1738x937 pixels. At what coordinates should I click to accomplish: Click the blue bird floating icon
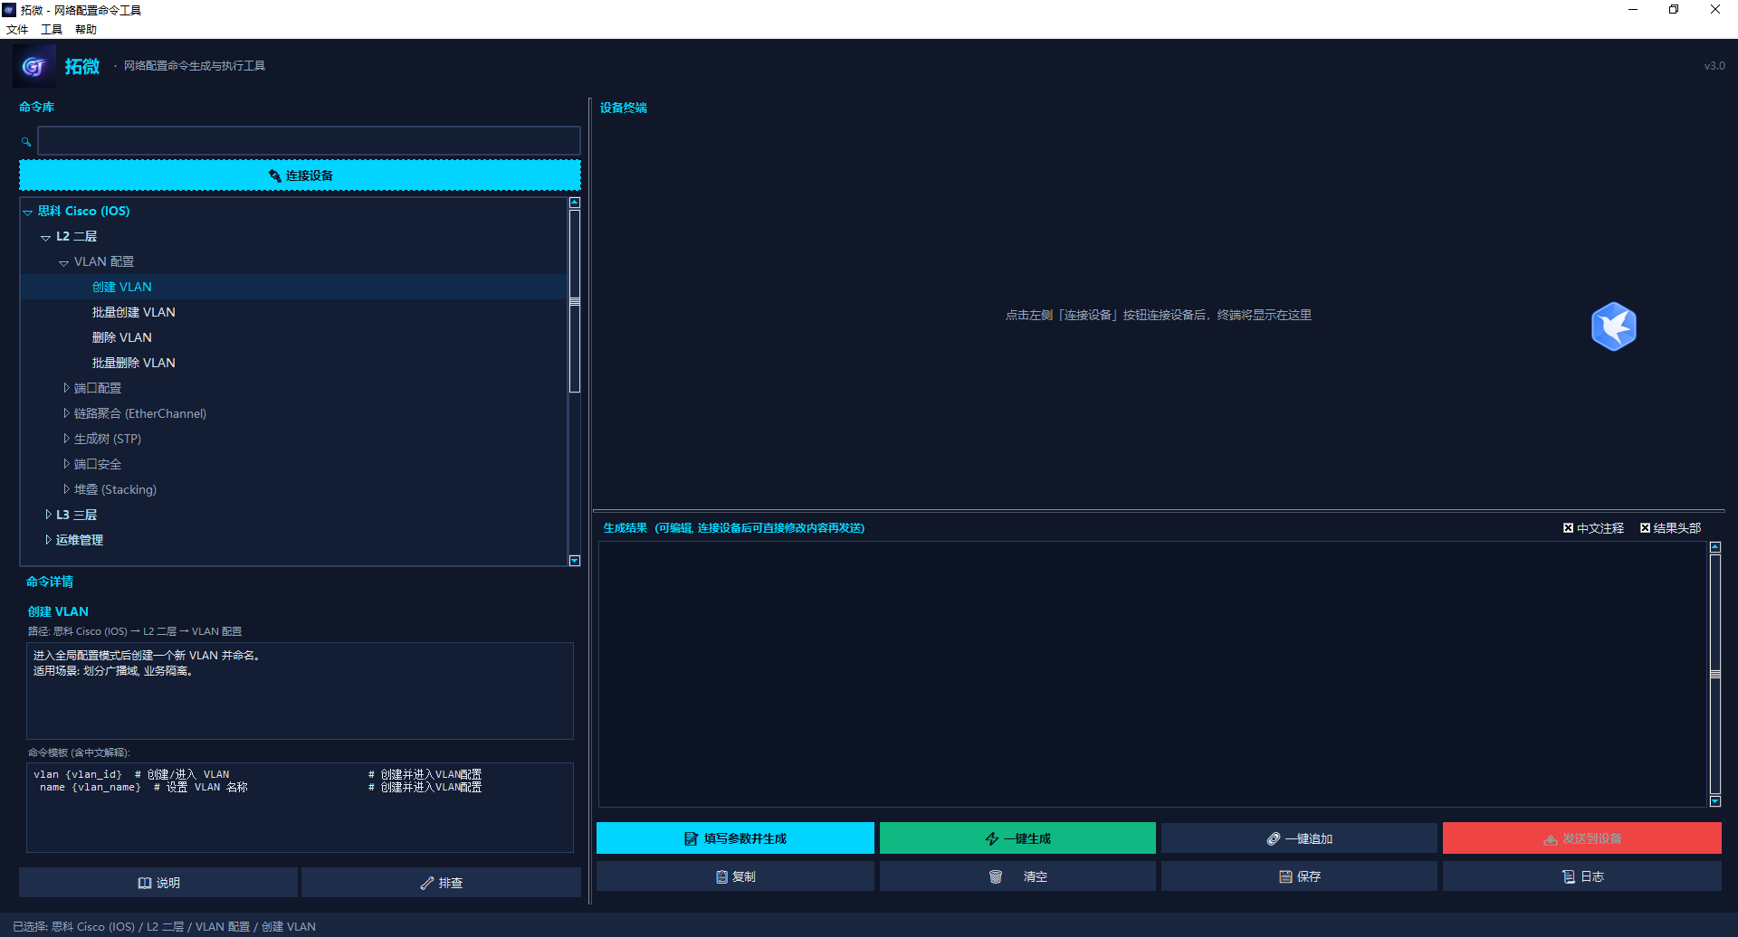[1613, 326]
